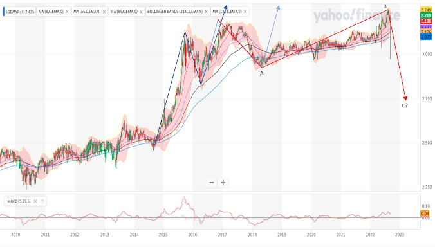Click the 2017 year label on time axis
Viewport: 435px width, 247px height.
click(x=222, y=235)
